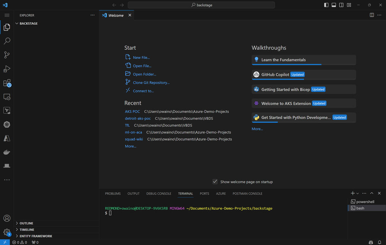Open the recent AKS POC project
The height and width of the screenshot is (245, 386).
[x=132, y=112]
